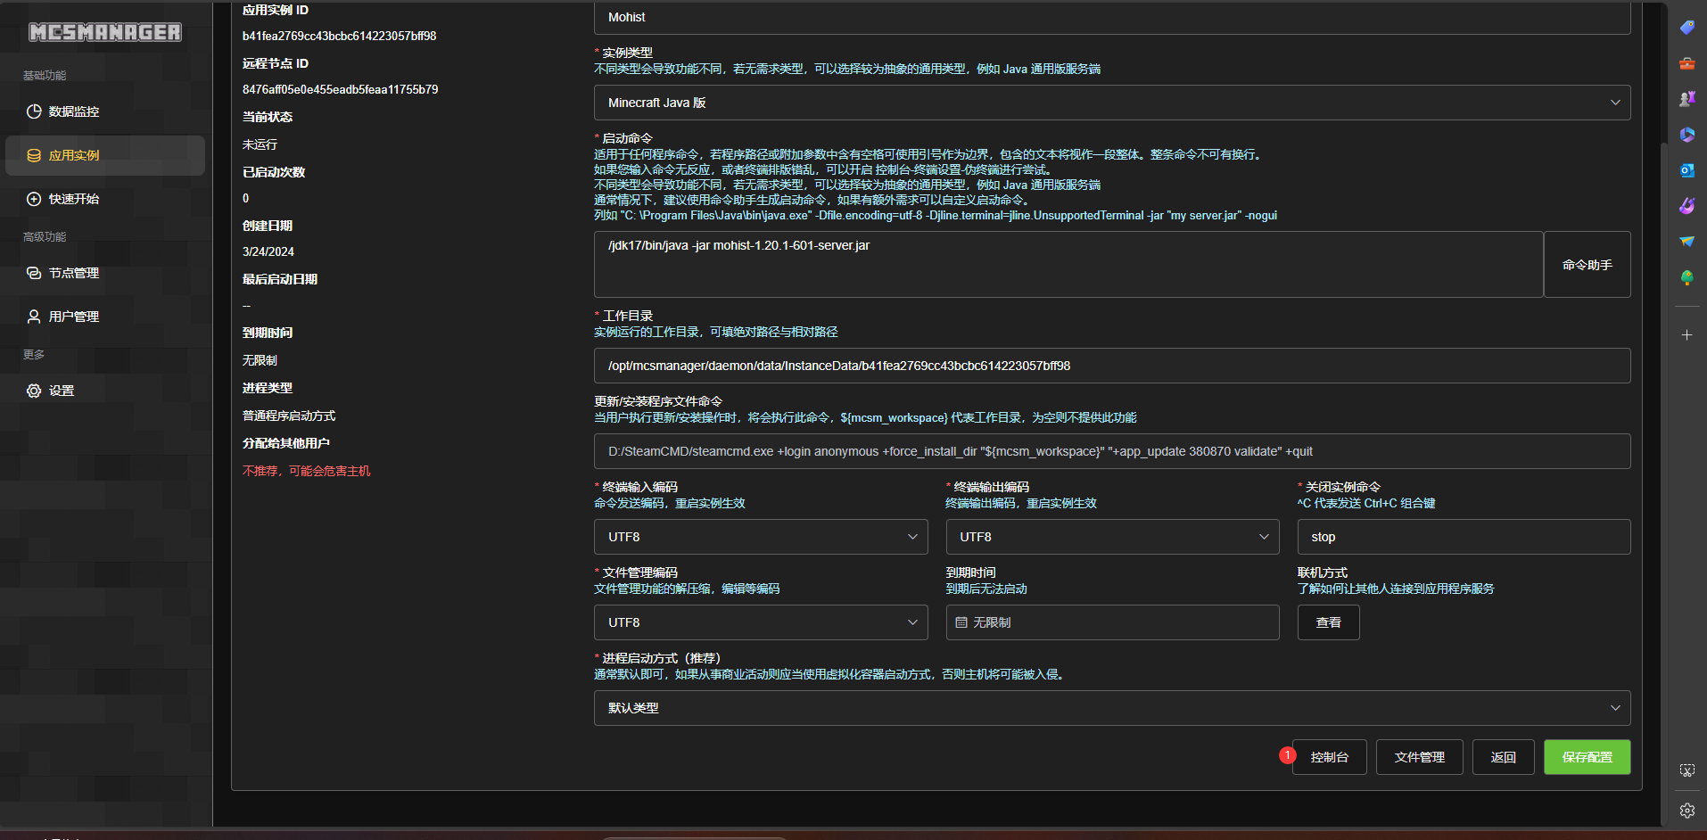The width and height of the screenshot is (1707, 840).
Task: Open the paper plane Drop icon in Edge sidebar
Action: coord(1686,242)
